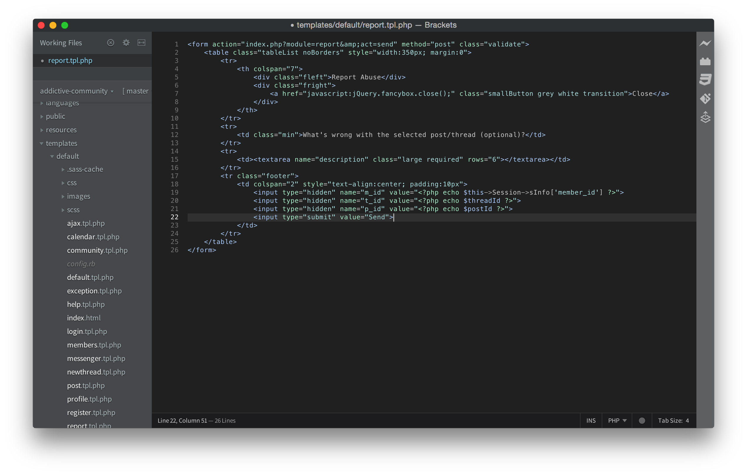747x475 pixels.
Task: Open the PHP language mode dropdown
Action: coord(617,420)
